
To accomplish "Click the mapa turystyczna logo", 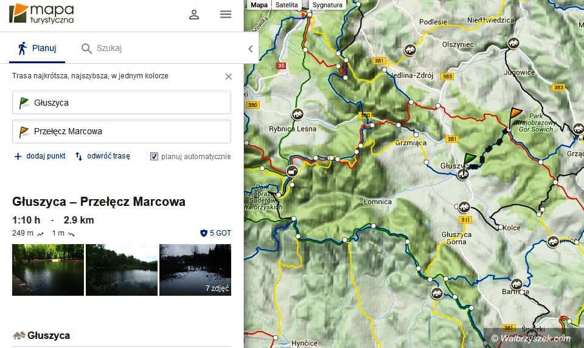I will click(x=41, y=13).
